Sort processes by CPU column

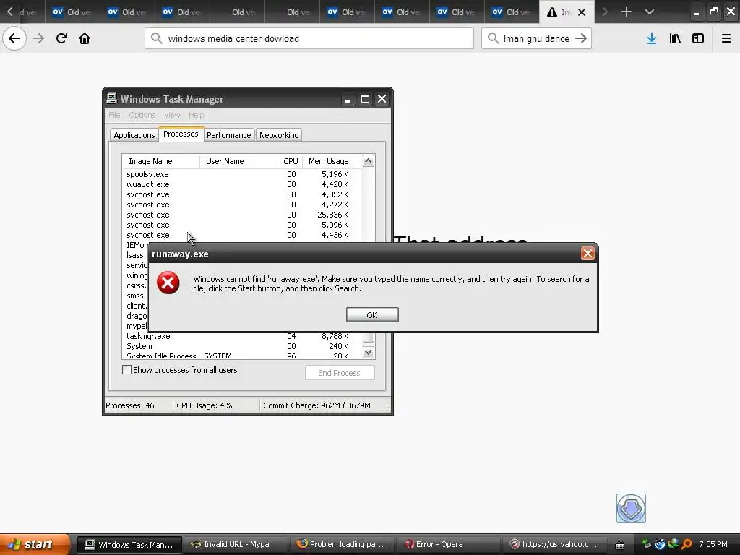pyautogui.click(x=291, y=161)
